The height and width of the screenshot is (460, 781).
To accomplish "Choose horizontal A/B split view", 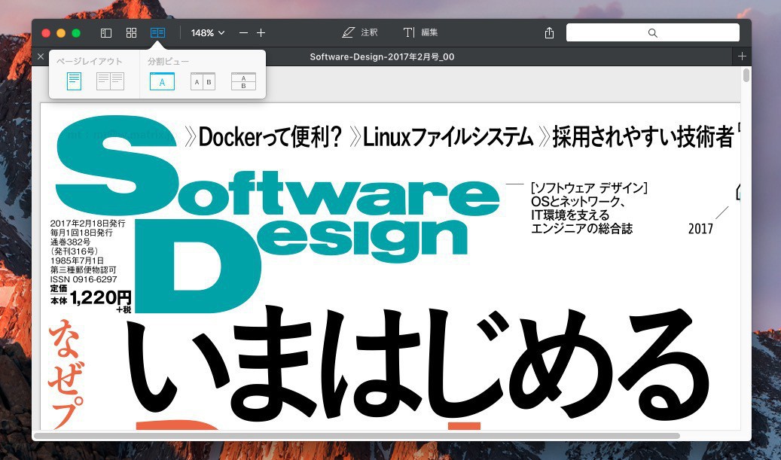I will pos(243,81).
